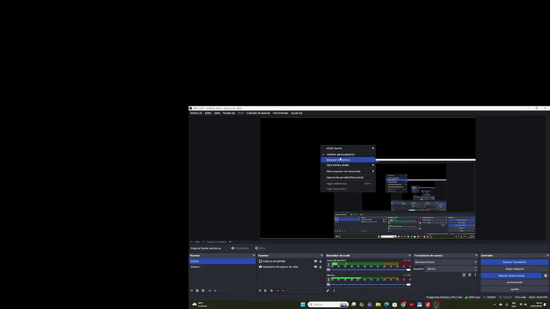Undock the Fuentes panel icon

321,255
